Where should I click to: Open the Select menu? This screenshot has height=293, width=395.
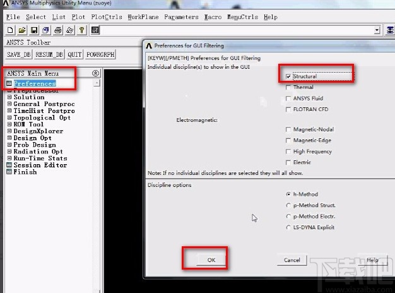(x=36, y=17)
